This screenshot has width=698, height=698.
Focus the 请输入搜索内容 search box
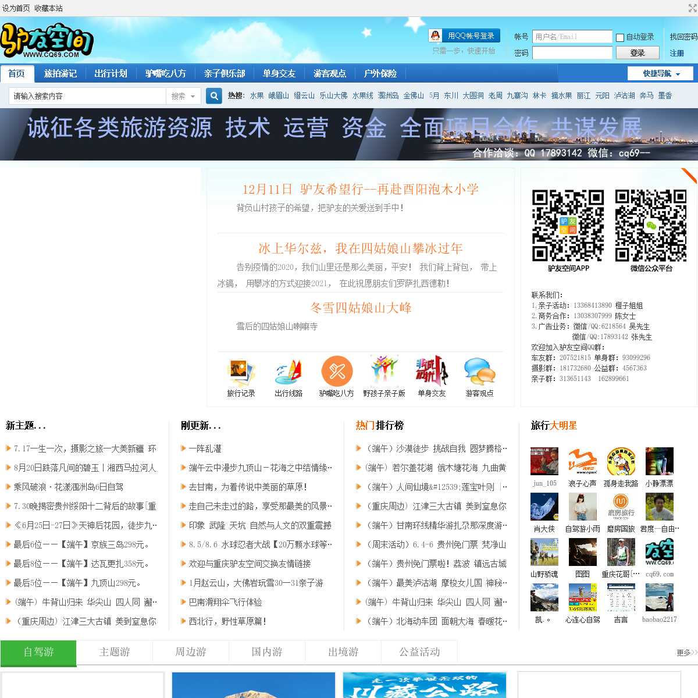[x=87, y=96]
